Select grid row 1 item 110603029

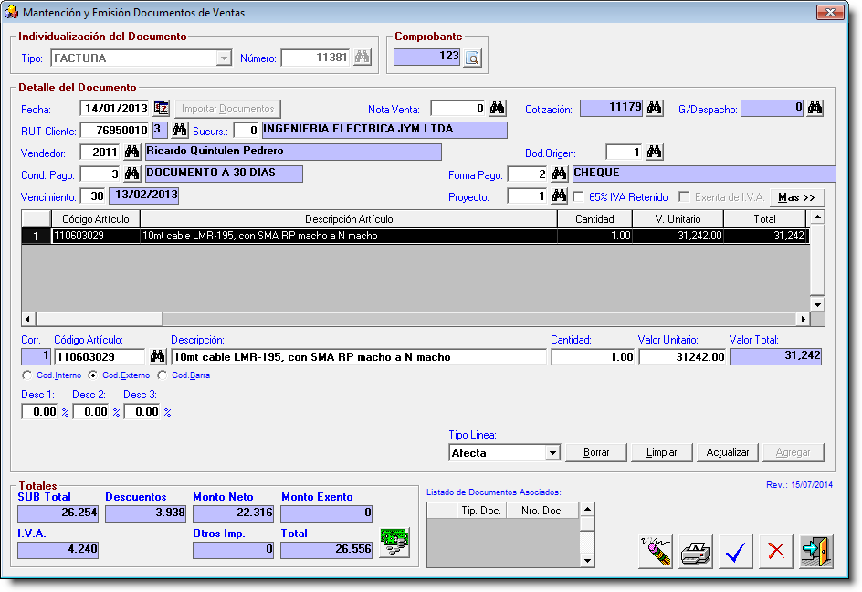pyautogui.click(x=415, y=236)
